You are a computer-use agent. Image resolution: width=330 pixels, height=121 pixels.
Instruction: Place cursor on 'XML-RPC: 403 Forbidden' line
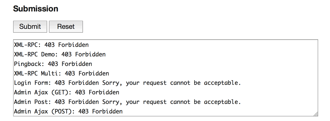pyautogui.click(x=51, y=45)
